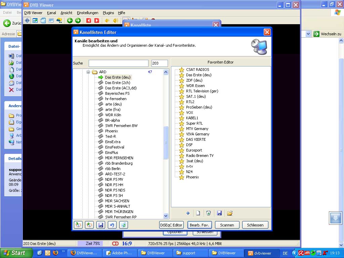Screen dimensions: 344x258
Task: Click the blank page new-list icon under favorites
Action: tap(198, 213)
